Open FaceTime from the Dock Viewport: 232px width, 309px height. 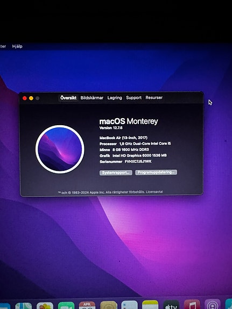coord(66,306)
